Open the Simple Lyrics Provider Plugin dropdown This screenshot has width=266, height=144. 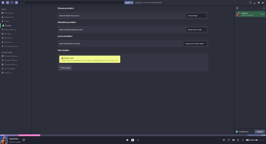tap(195, 44)
